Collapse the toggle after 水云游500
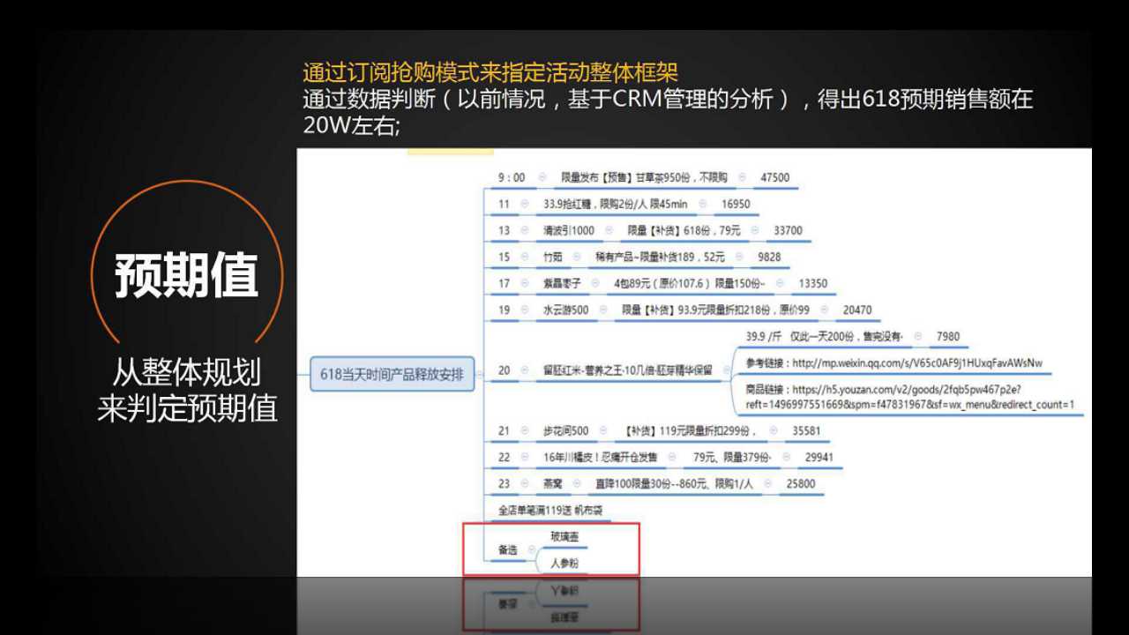The width and height of the screenshot is (1129, 635). coord(604,310)
